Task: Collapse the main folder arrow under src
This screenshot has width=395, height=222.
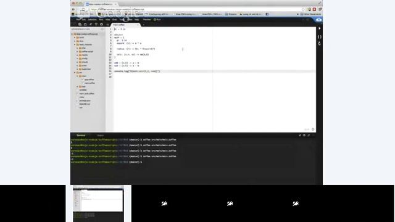Action: (x=77, y=76)
